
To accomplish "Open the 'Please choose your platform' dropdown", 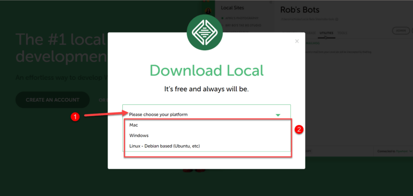I will tap(206, 115).
